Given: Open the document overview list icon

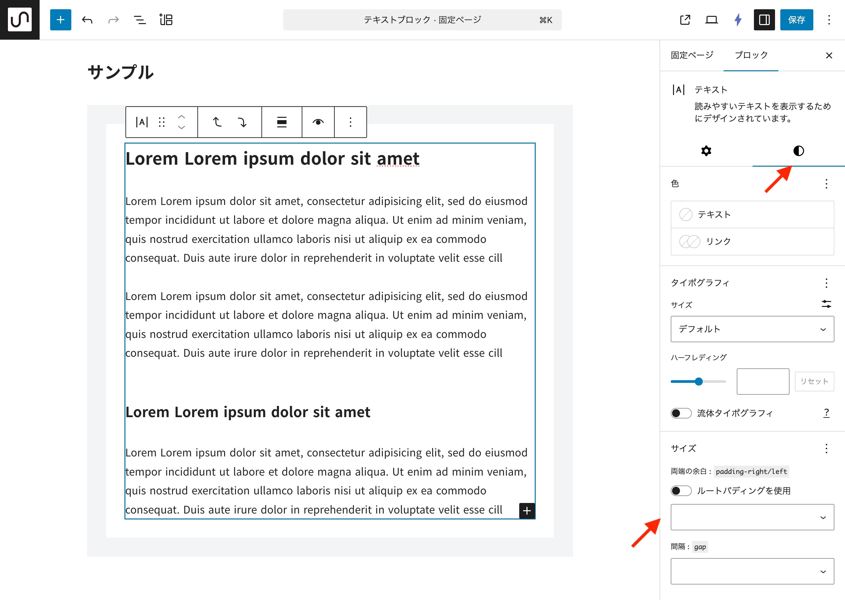Looking at the screenshot, I should (x=139, y=19).
